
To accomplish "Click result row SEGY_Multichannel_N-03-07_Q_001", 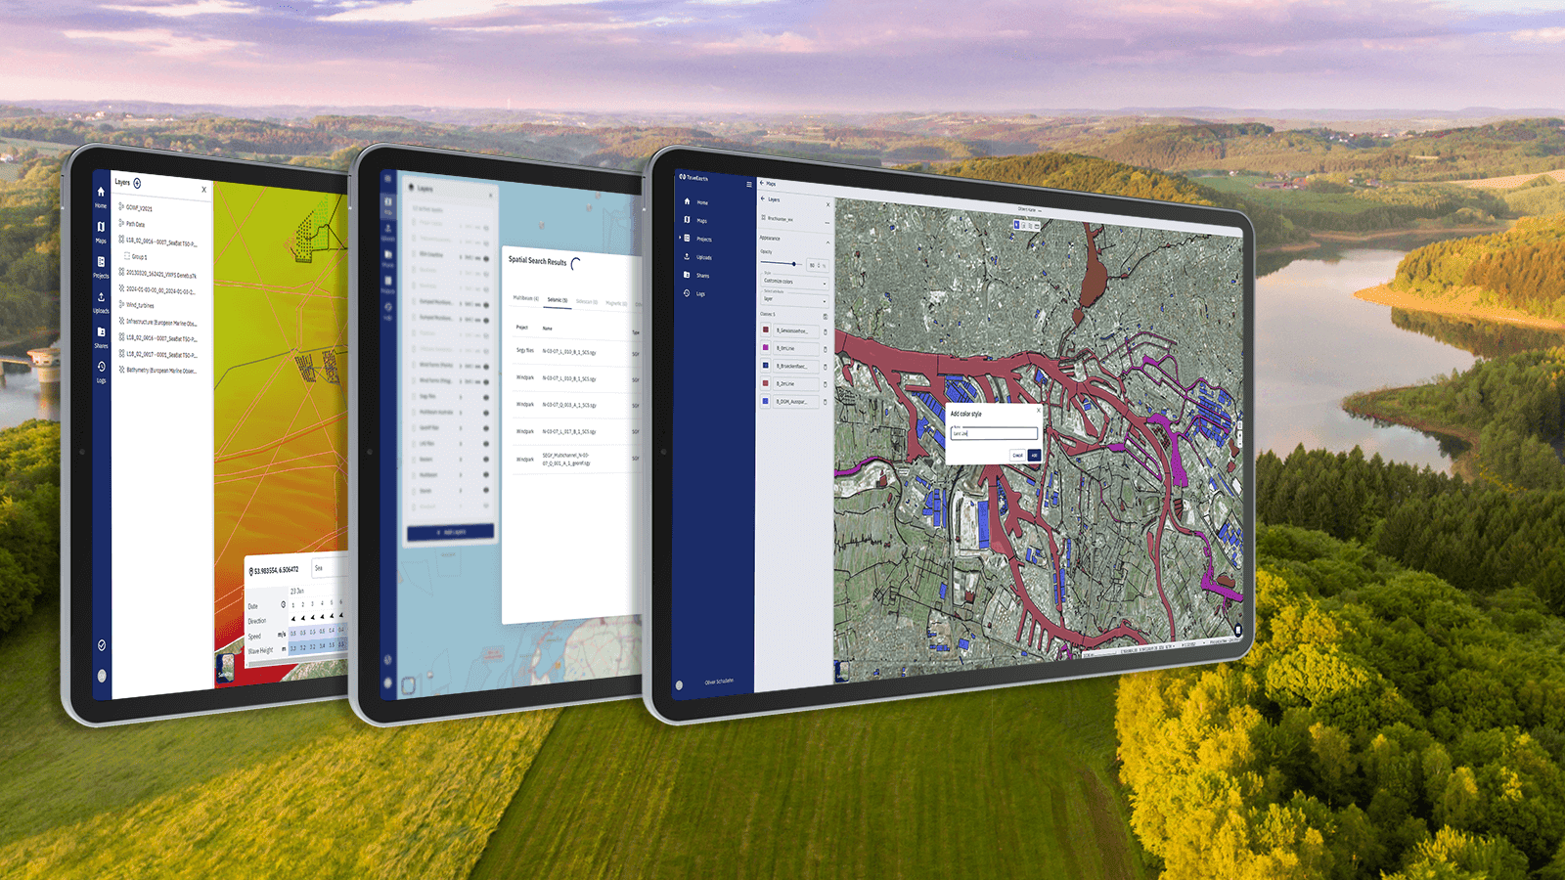I will pyautogui.click(x=576, y=459).
